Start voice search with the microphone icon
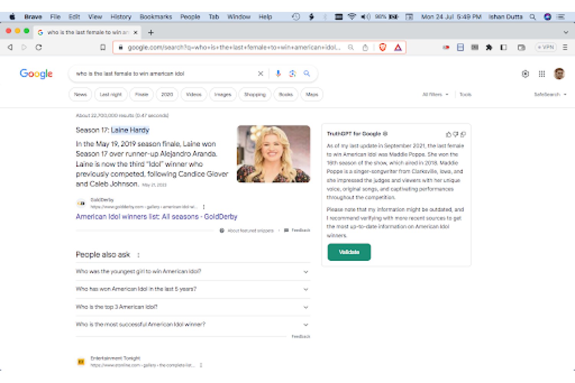The height and width of the screenshot is (383, 575). pyautogui.click(x=278, y=74)
